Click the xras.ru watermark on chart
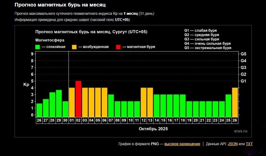The image size is (266, 156). coord(241,131)
